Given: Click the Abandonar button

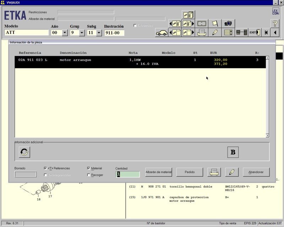Looking at the screenshot, I should [x=256, y=172].
